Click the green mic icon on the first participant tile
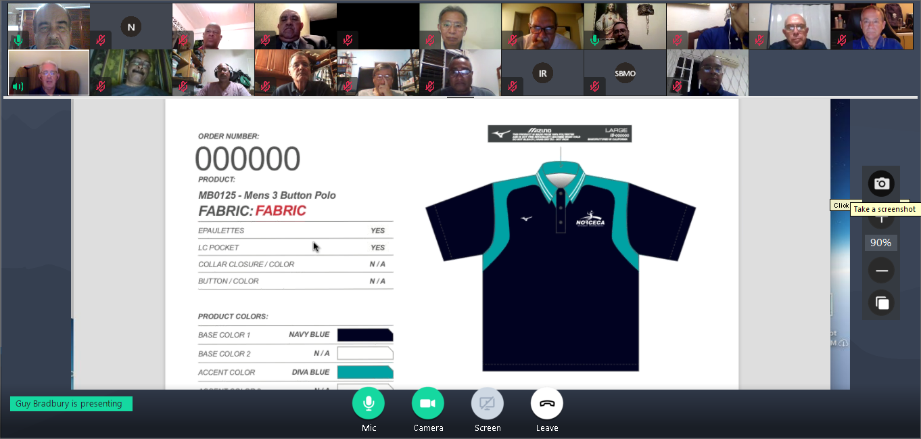Screen dimensions: 921x439 tap(18, 40)
